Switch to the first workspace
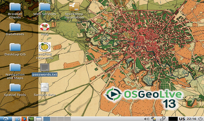 click(x=47, y=119)
